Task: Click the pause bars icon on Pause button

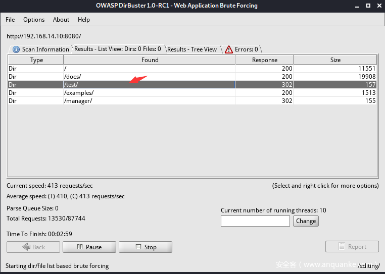Action: 80,247
